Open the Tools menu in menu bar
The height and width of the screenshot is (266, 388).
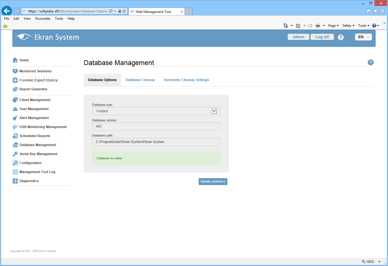pos(59,19)
